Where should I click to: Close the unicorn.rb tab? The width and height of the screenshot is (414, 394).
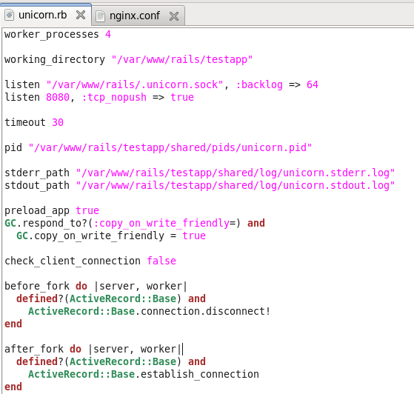(x=81, y=15)
